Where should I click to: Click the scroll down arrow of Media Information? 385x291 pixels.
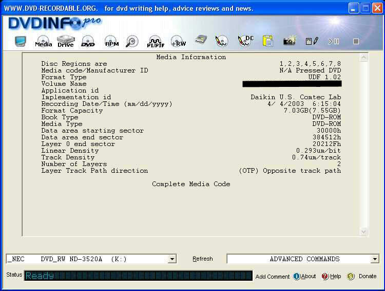click(x=363, y=231)
